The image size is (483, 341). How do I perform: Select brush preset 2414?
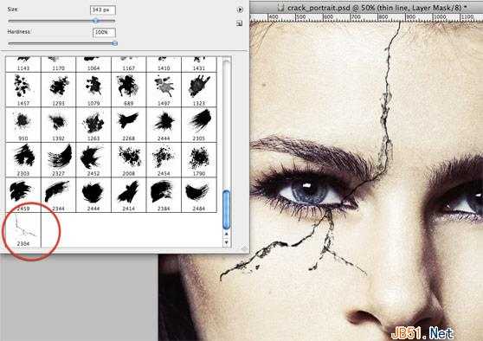pyautogui.click(x=128, y=195)
